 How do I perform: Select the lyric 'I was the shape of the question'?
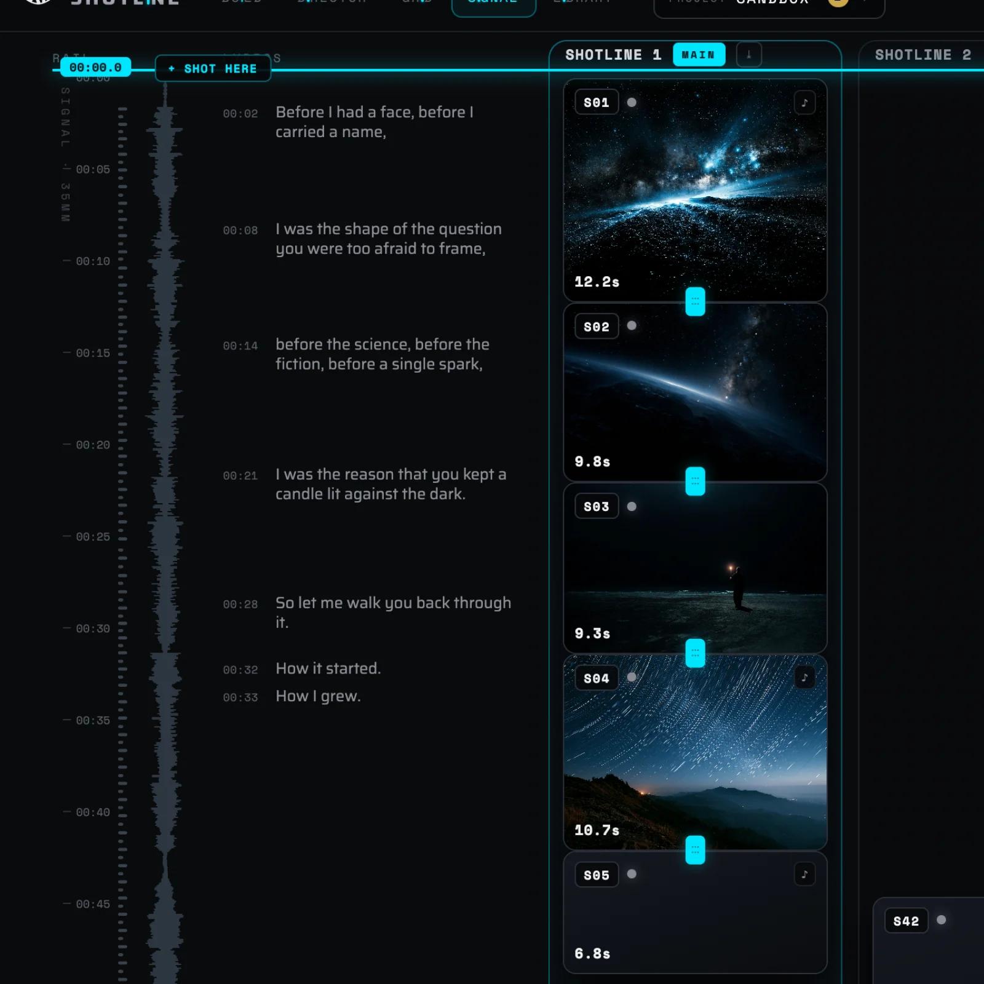coord(389,239)
